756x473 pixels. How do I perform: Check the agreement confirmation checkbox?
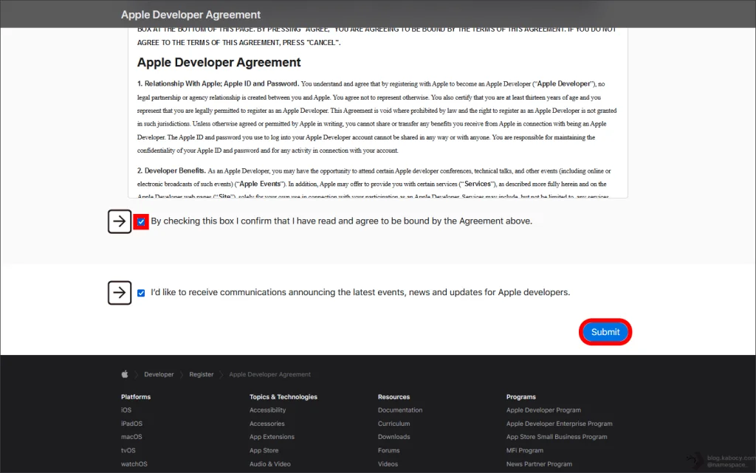coord(141,221)
